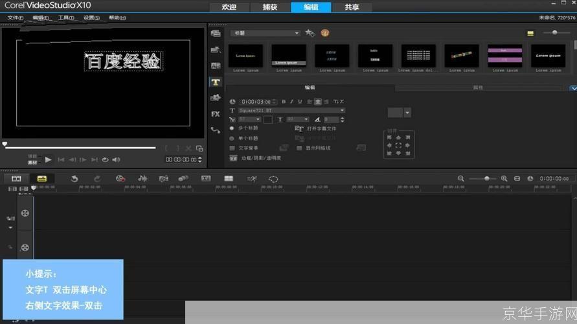Open the Auto Music icon
The image size is (577, 324).
pos(163,179)
